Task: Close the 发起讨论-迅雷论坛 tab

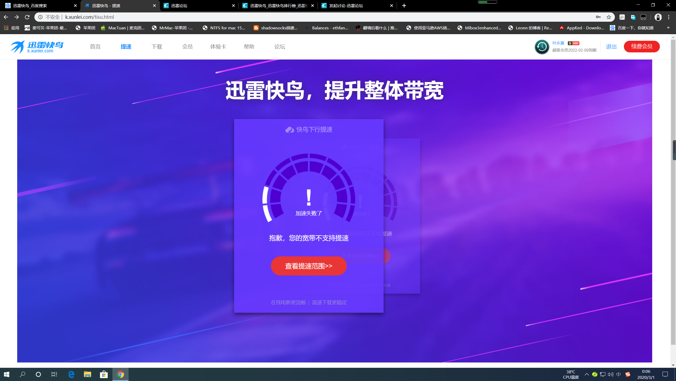Action: click(392, 6)
